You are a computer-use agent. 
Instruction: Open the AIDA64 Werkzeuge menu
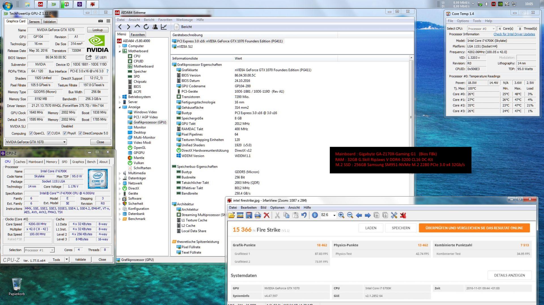(184, 20)
